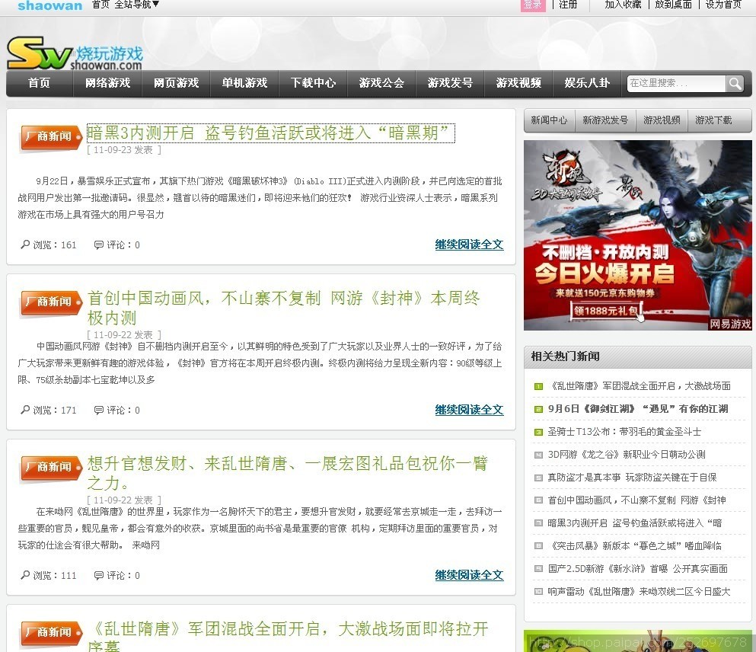Click the 注册 register link
Screen dimensions: 756x652
(x=568, y=5)
